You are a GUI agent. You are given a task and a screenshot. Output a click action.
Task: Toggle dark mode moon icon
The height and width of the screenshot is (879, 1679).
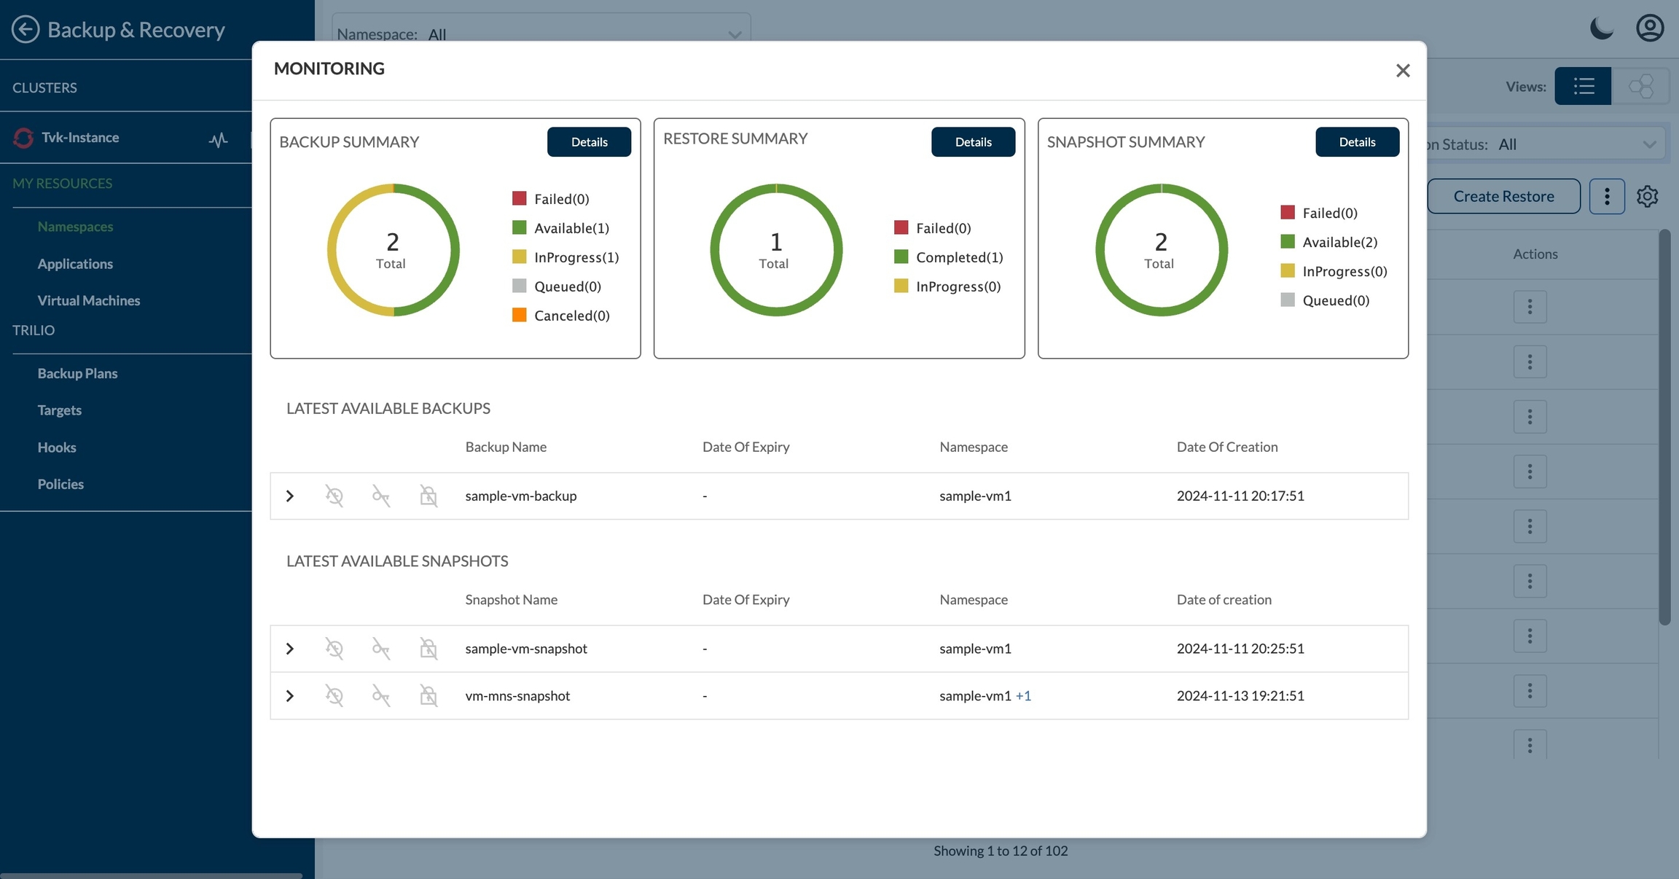(x=1601, y=29)
